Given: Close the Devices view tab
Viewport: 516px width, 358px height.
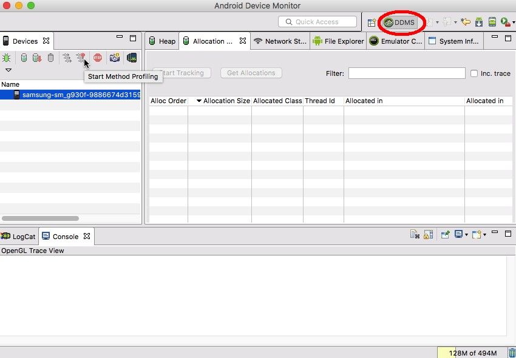Looking at the screenshot, I should [46, 41].
